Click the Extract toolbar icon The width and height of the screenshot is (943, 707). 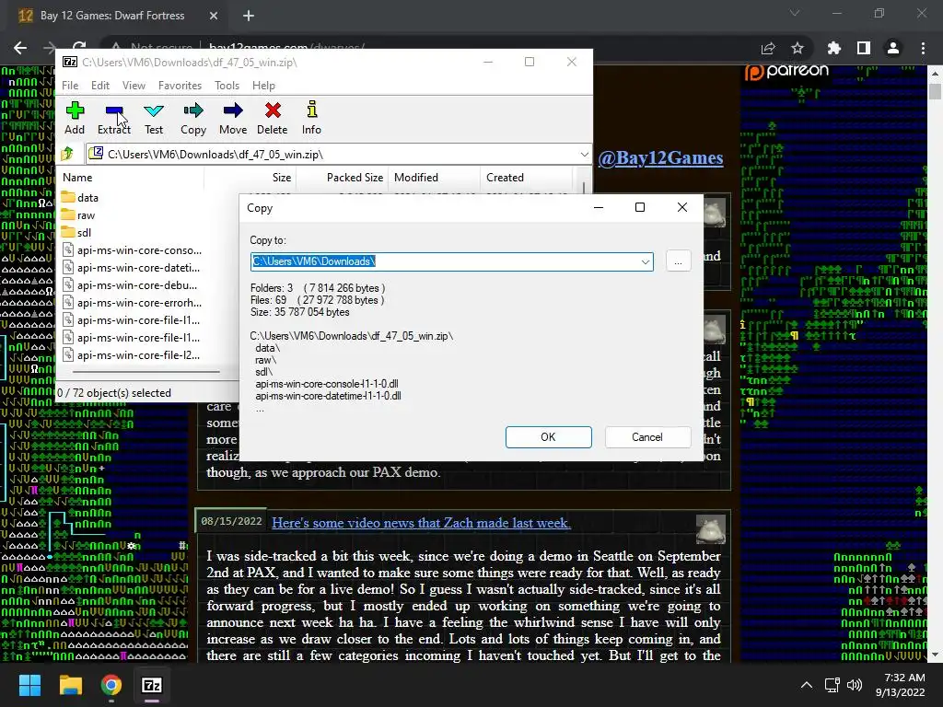coord(113,118)
